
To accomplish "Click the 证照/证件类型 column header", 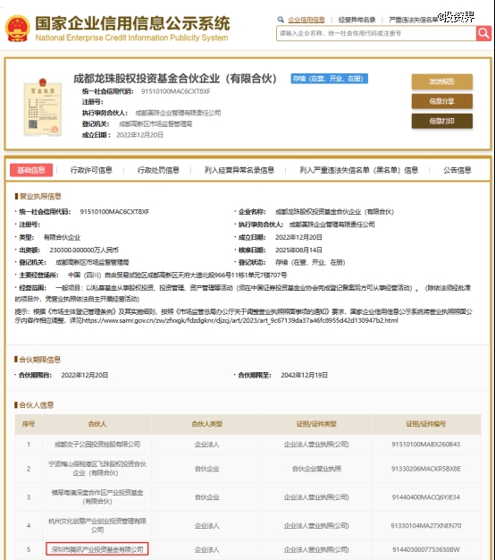I will pos(316,424).
